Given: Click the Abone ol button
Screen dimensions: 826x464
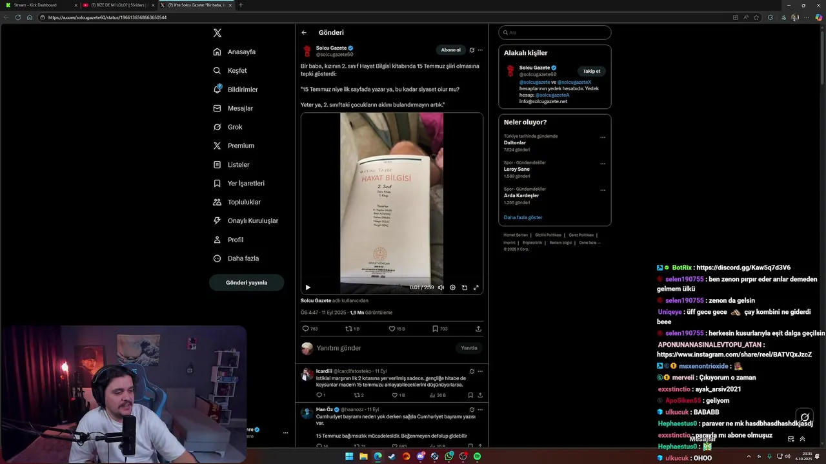Looking at the screenshot, I should click(451, 50).
